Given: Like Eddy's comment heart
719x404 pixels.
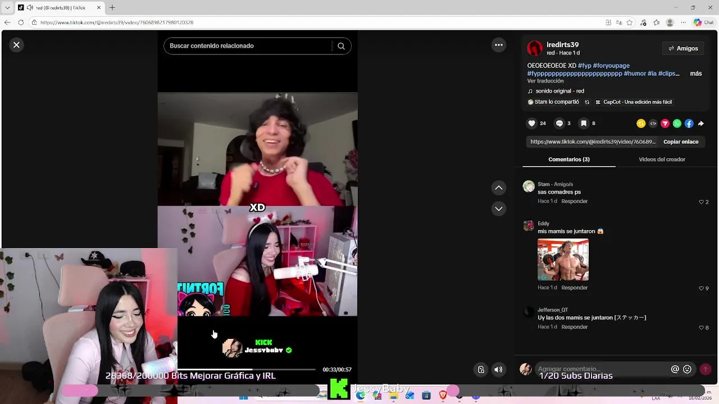Looking at the screenshot, I should pos(701,288).
